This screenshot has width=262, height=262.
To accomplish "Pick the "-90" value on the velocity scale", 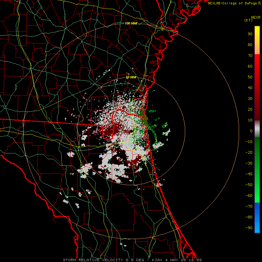I will 249,228.
